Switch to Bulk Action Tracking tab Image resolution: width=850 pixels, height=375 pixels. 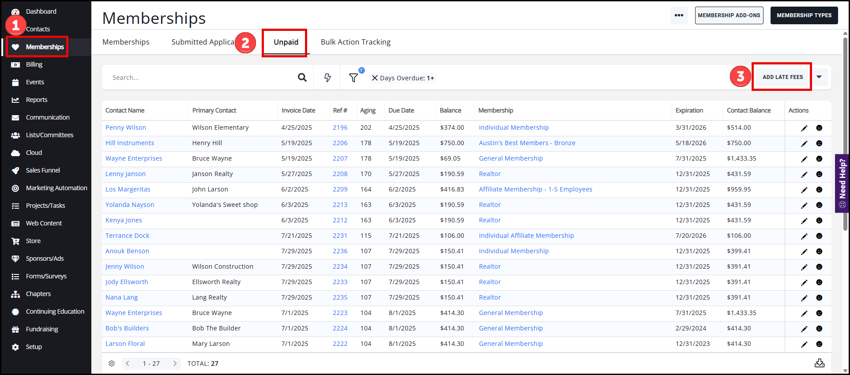(x=355, y=42)
